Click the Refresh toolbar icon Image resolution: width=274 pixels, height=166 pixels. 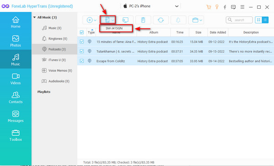point(161,20)
